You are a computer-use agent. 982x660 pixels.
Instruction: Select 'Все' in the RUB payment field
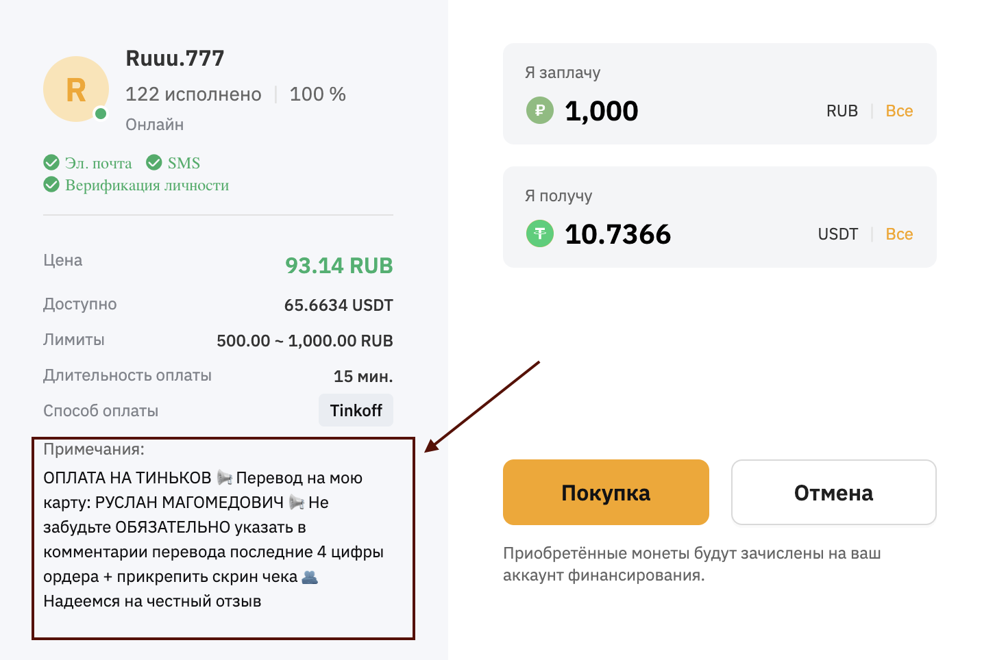pyautogui.click(x=899, y=111)
